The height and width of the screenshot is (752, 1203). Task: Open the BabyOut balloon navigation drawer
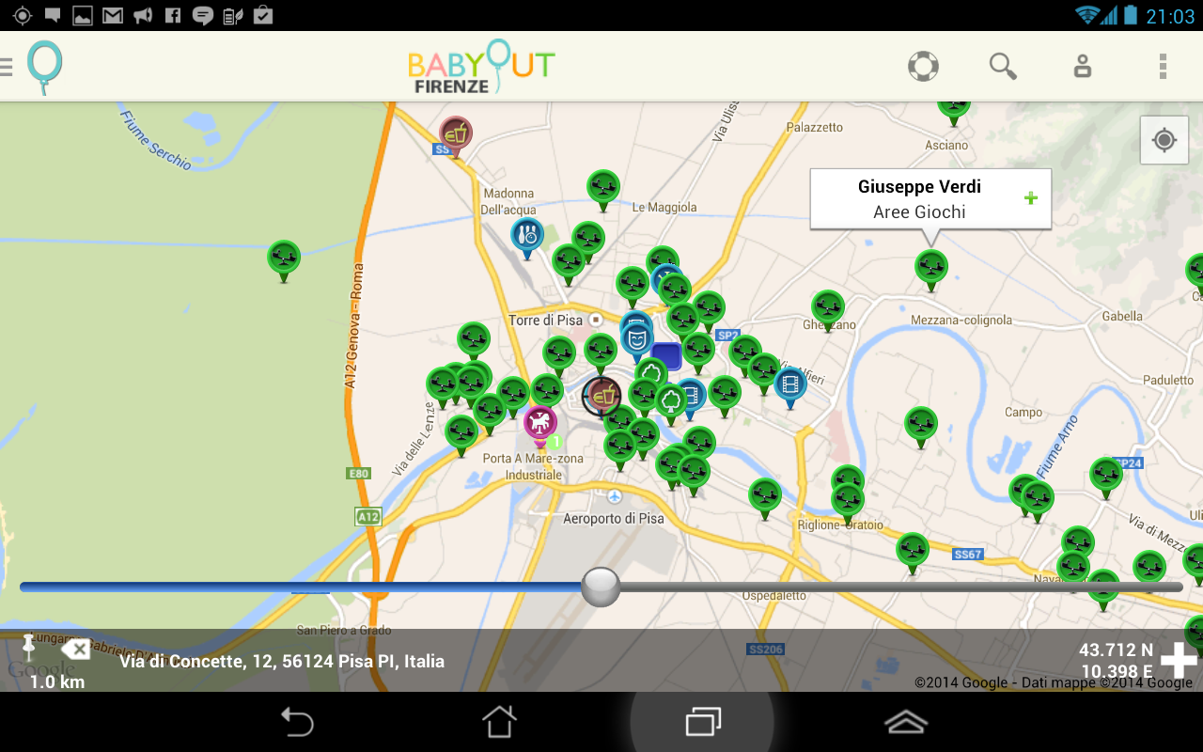(x=43, y=66)
